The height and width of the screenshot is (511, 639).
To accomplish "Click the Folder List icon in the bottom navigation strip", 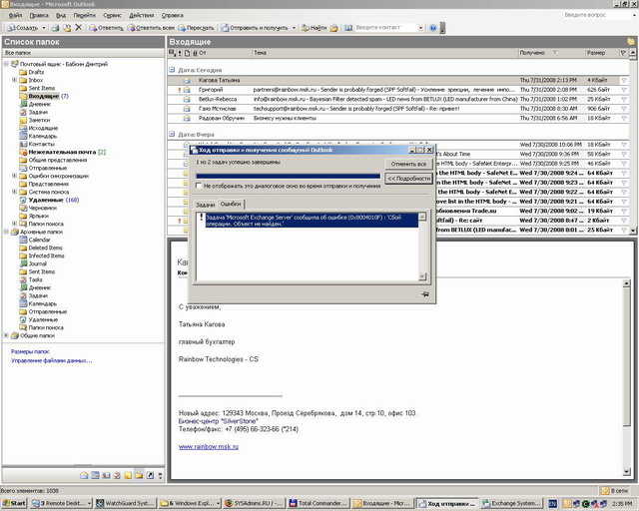I will [139, 475].
